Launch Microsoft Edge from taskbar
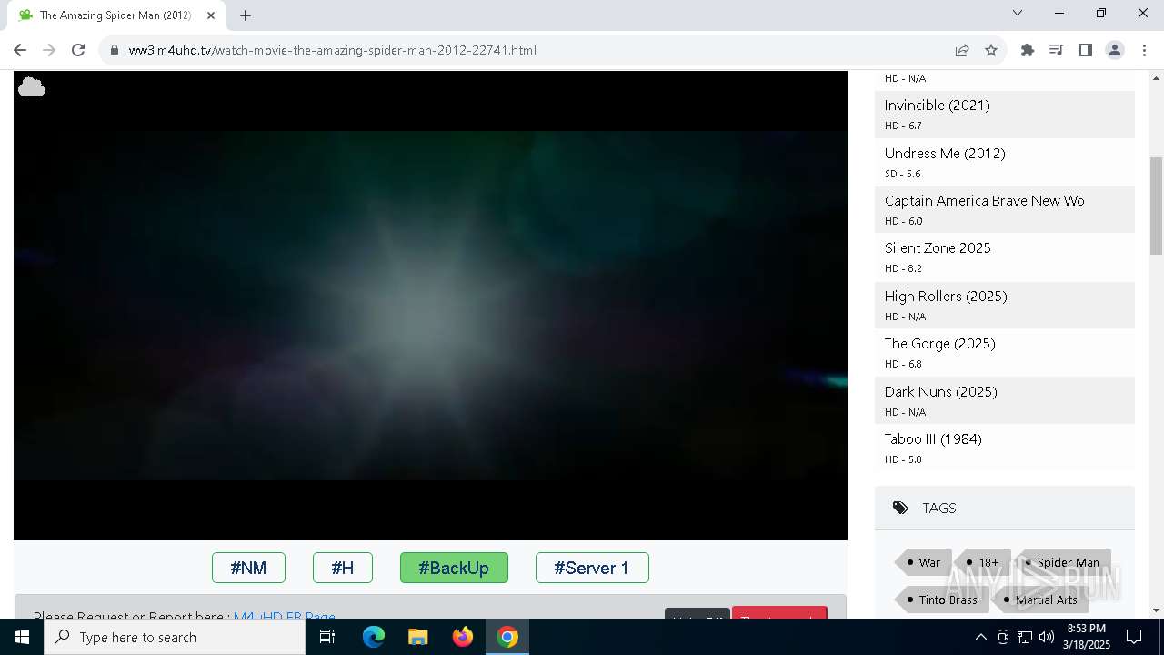 [374, 637]
